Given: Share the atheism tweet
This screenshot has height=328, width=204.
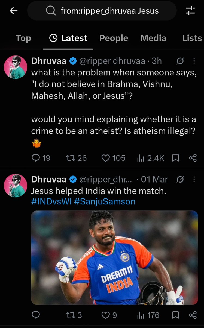Looking at the screenshot, I should (x=193, y=158).
